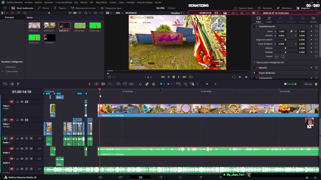Open the Timeline 1 name dropdown
The width and height of the screenshot is (321, 180).
(177, 13)
